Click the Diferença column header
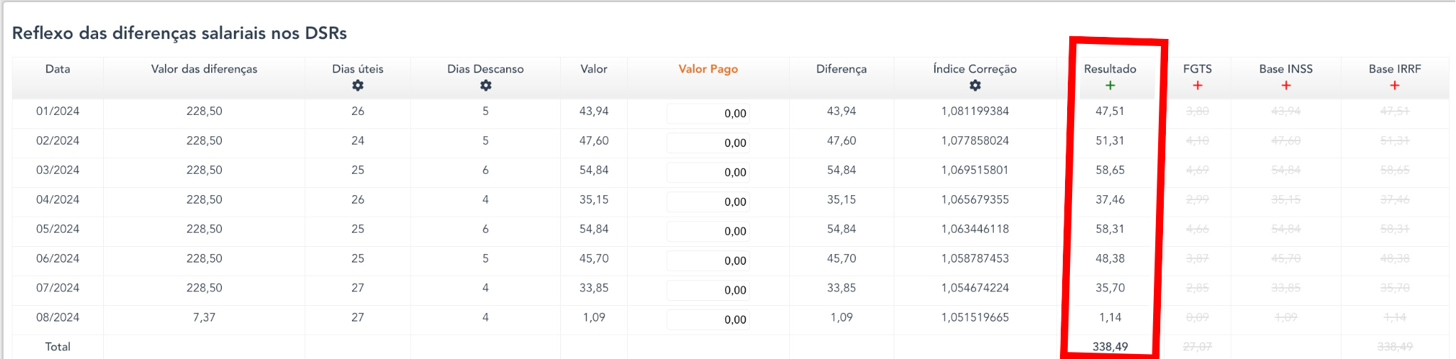The image size is (1456, 359). pos(841,69)
